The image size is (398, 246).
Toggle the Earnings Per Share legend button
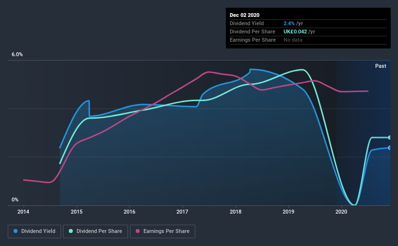pyautogui.click(x=162, y=231)
